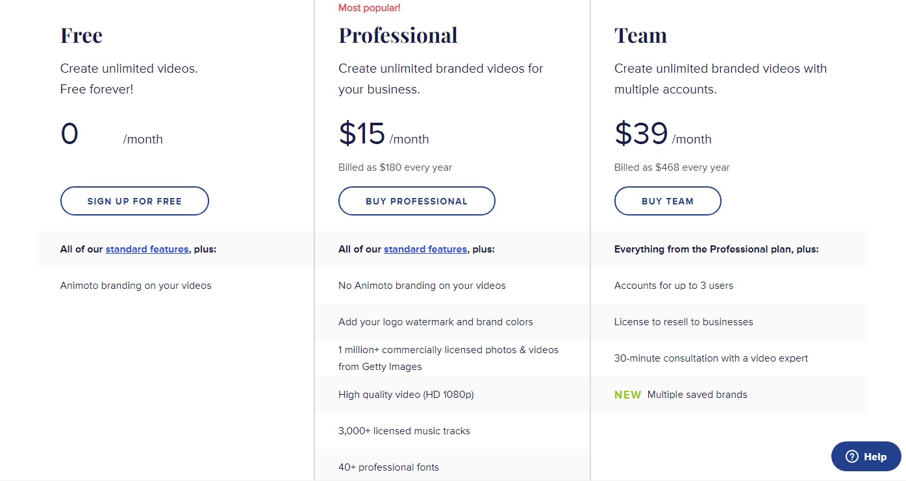The height and width of the screenshot is (481, 906).
Task: Click the Sign Up For Free button
Action: 134,201
